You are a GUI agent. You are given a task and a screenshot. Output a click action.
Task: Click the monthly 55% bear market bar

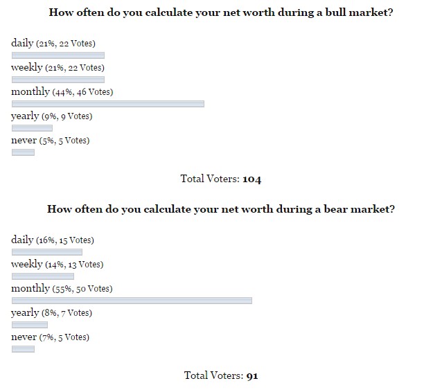pos(132,301)
